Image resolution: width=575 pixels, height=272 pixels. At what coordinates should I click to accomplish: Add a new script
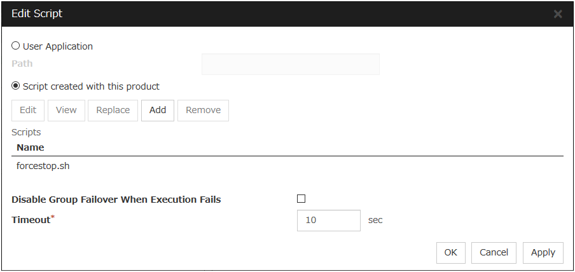coord(158,110)
